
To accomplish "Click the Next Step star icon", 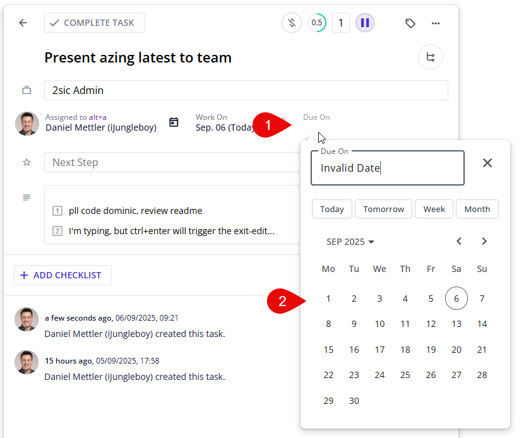I will click(27, 162).
